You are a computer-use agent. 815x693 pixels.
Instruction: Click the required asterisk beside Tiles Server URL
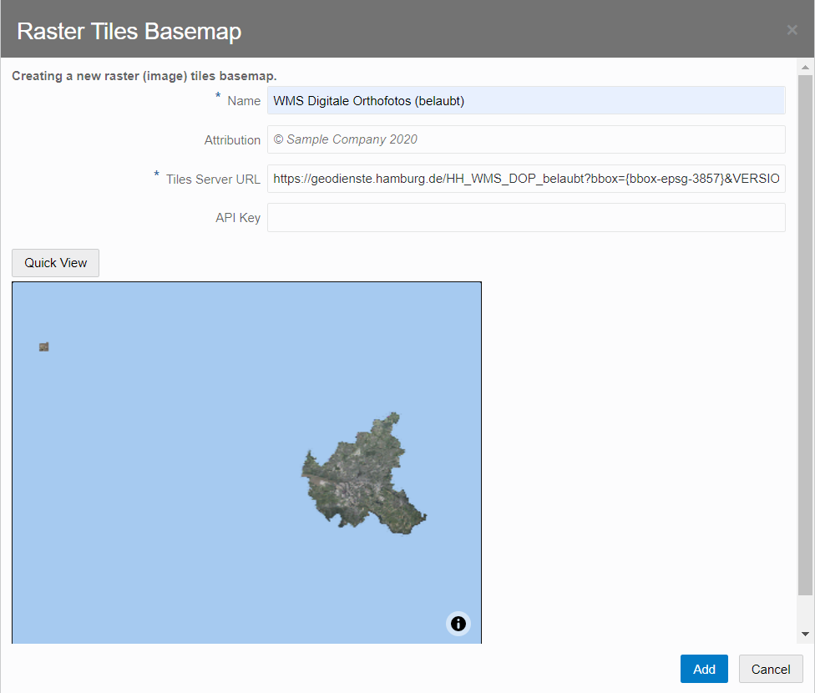pos(156,174)
